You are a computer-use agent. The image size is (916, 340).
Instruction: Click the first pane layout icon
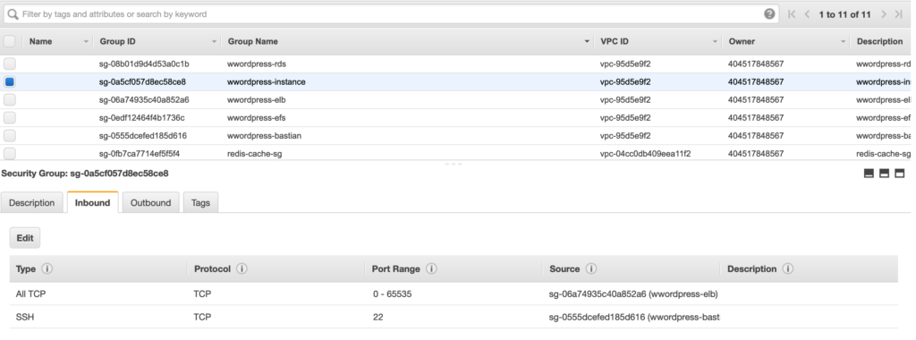point(869,174)
